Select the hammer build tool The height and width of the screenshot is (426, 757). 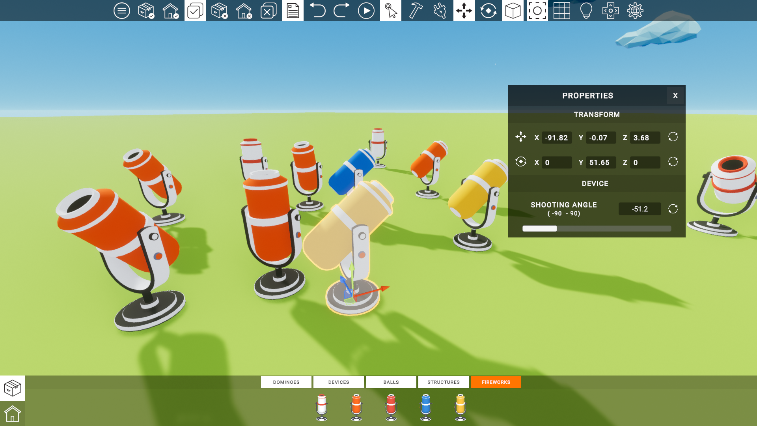[x=415, y=11]
